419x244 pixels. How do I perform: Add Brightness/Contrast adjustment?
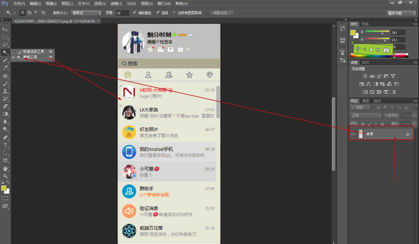[x=365, y=76]
